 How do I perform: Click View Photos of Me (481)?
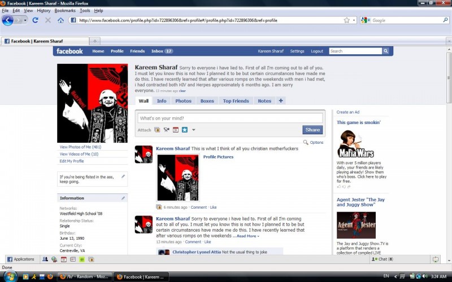tap(80, 147)
